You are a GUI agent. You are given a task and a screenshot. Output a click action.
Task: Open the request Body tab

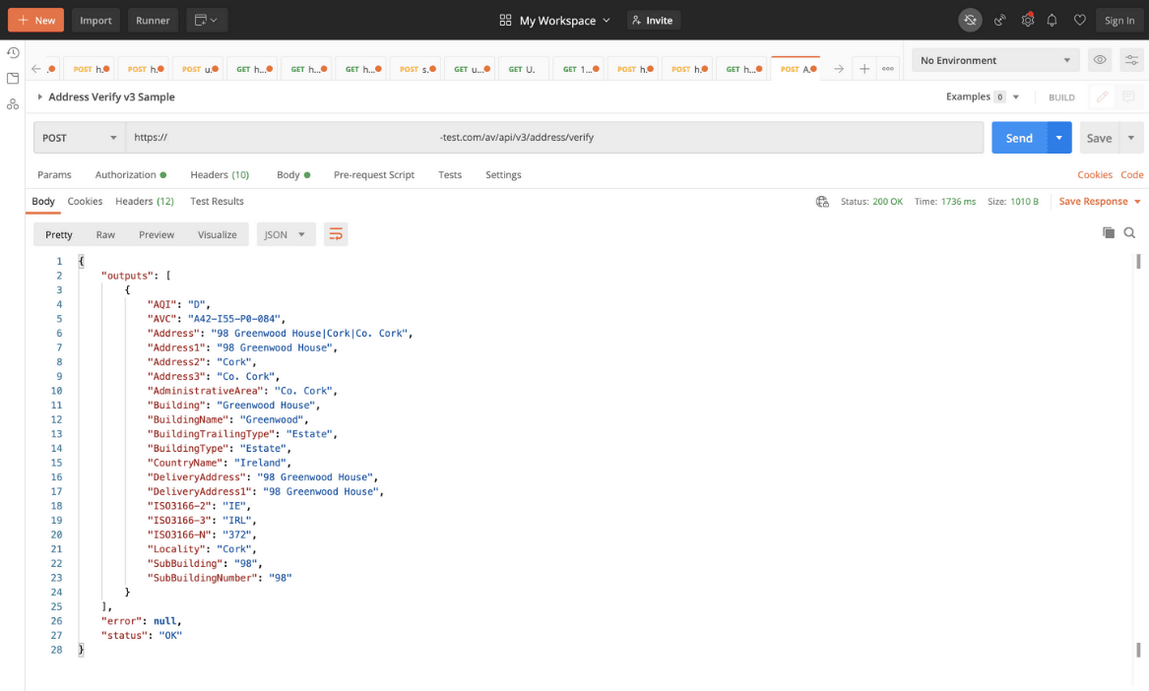293,175
